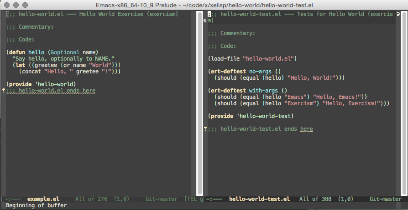This screenshot has width=408, height=210.
Task: Click ';;; Commentary:' in the right pane
Action: tap(231, 33)
